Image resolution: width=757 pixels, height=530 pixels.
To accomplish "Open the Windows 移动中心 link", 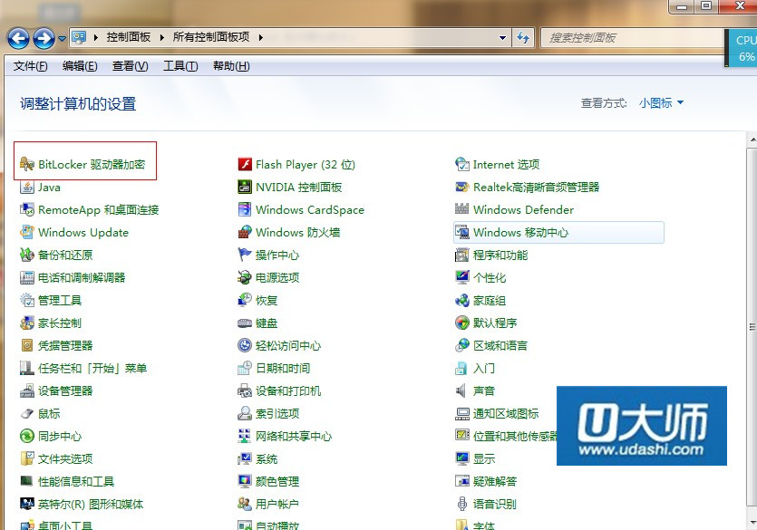I will [x=521, y=233].
